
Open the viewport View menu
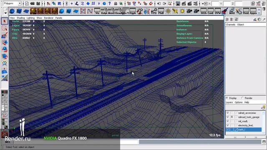12,18
